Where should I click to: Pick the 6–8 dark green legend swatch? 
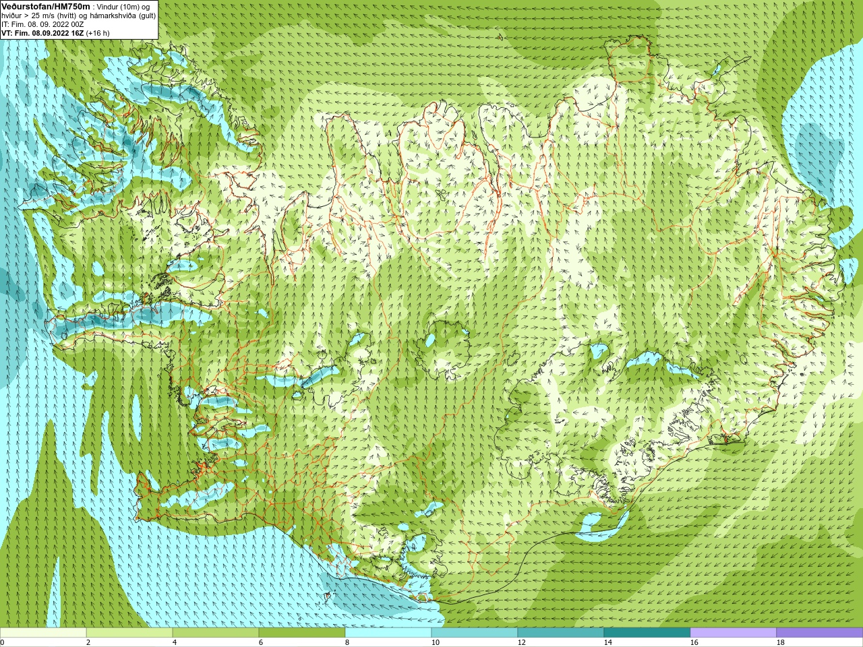(302, 633)
